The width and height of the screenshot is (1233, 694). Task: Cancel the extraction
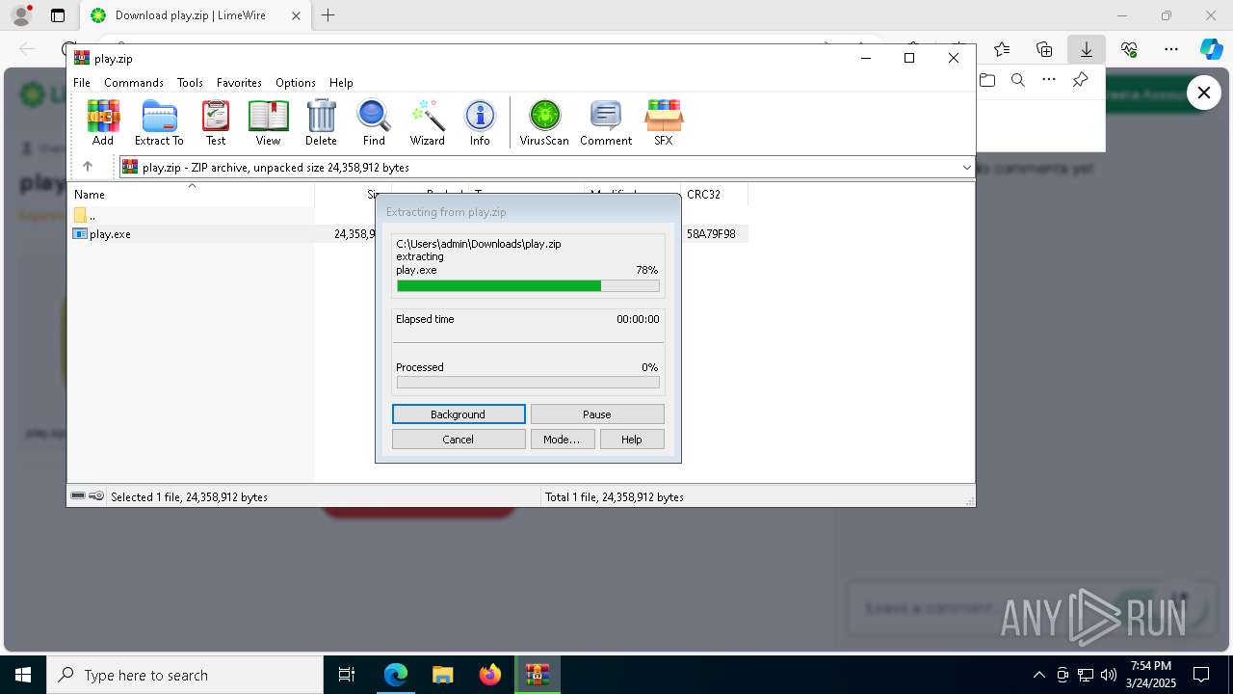coord(459,440)
